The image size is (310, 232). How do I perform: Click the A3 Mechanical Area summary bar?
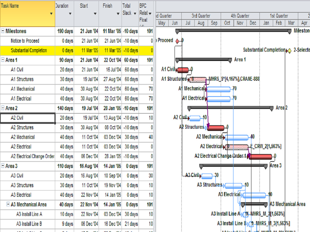[254, 204]
